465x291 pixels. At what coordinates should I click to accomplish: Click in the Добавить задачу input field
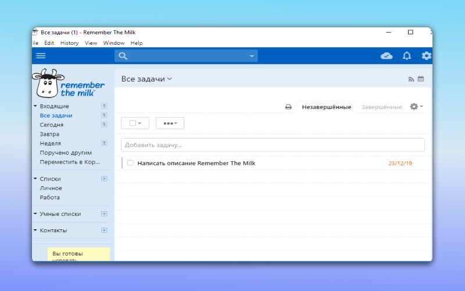point(273,145)
